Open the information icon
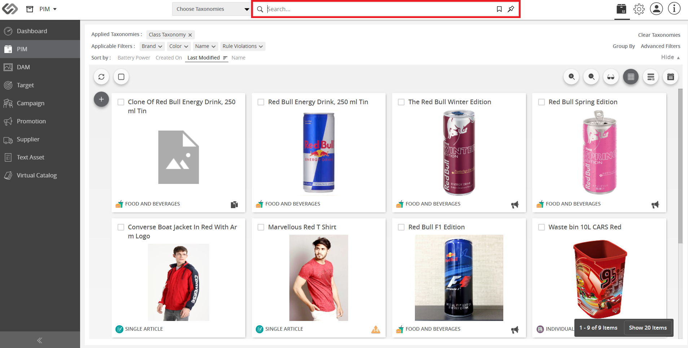The width and height of the screenshot is (688, 348). coord(674,9)
